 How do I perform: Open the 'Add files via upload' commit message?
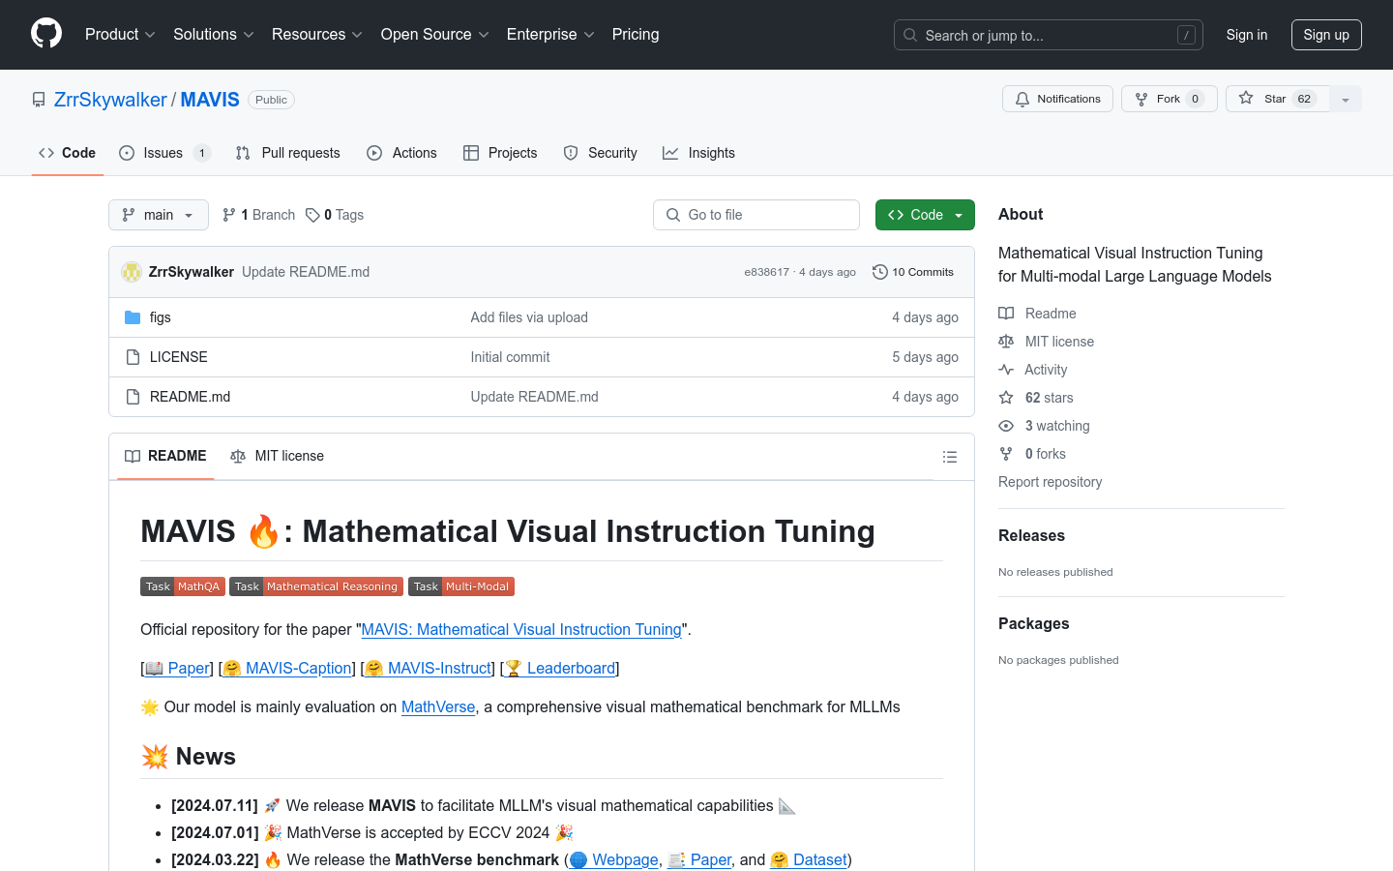[x=529, y=317]
